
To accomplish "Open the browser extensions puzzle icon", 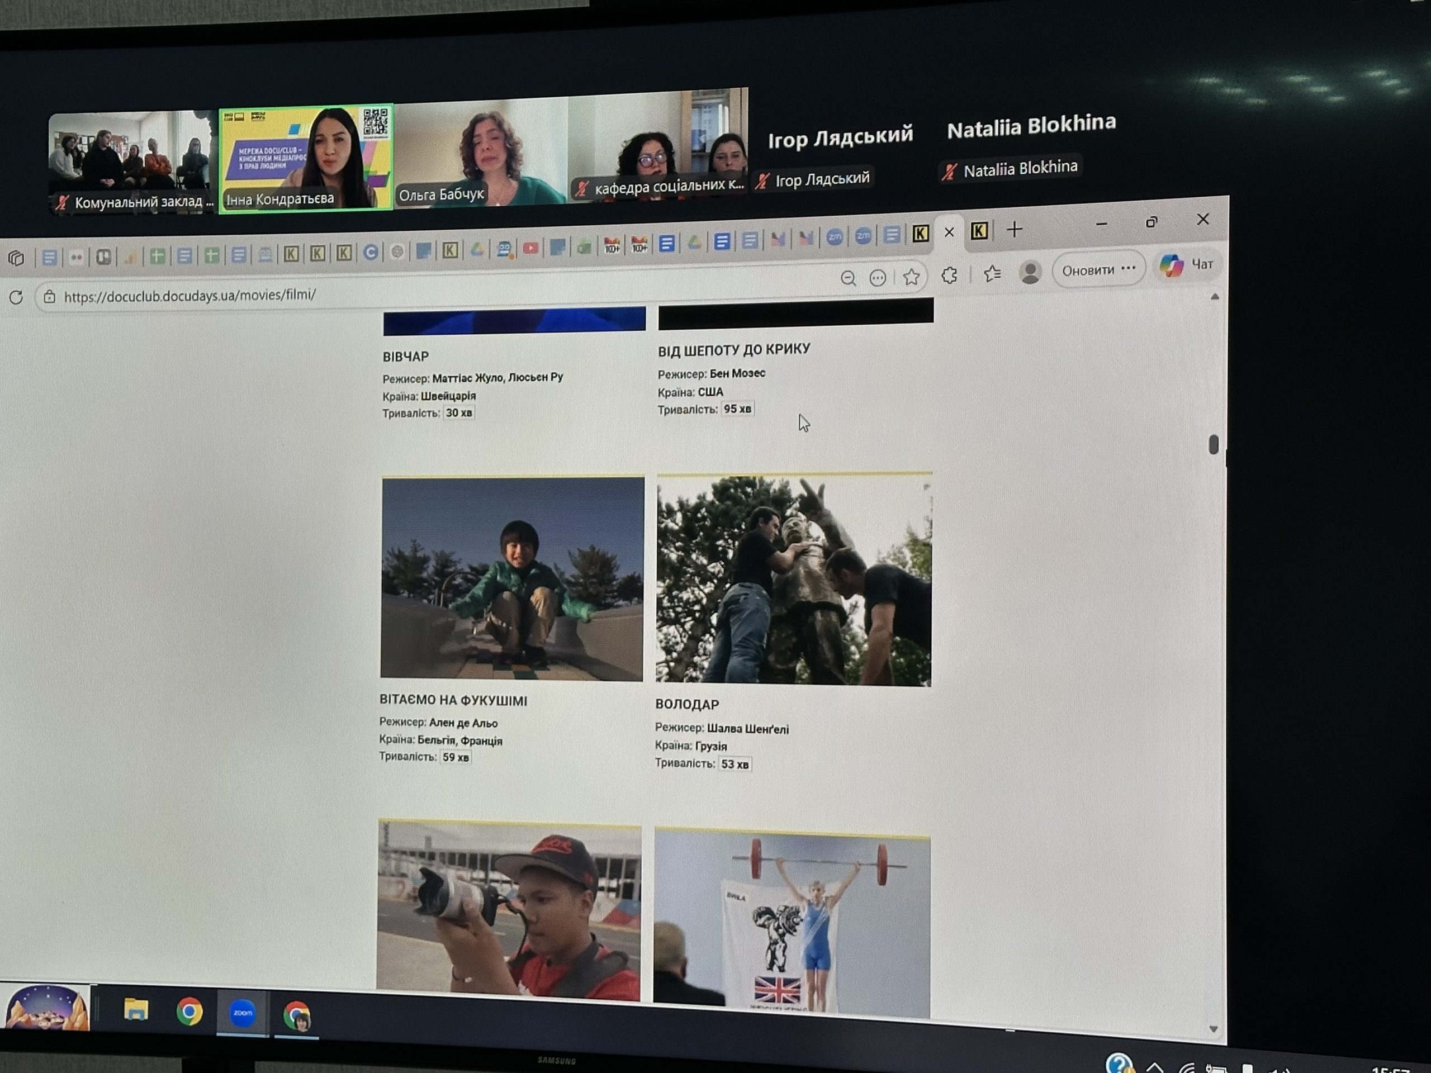I will click(949, 275).
